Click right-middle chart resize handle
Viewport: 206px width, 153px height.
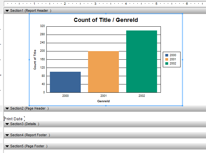coord(182,60)
